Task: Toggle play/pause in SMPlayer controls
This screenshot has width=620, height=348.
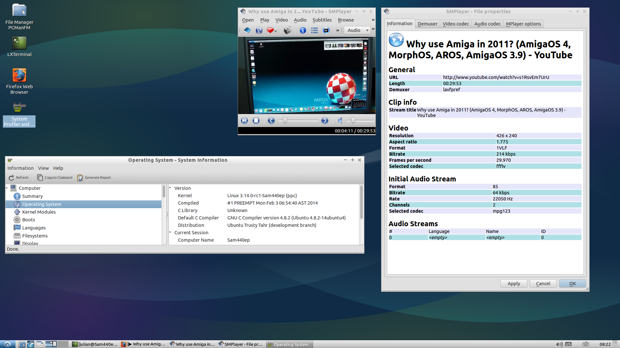Action: [244, 121]
